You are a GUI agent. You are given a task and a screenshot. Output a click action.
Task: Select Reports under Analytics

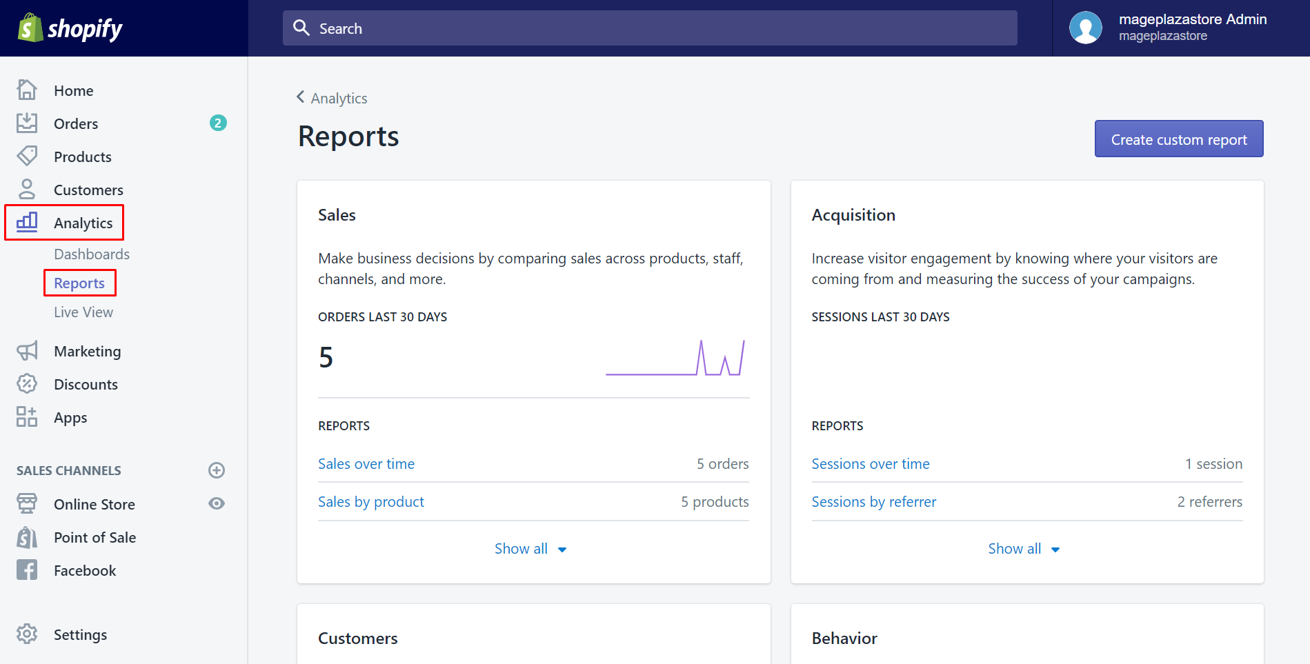[79, 283]
